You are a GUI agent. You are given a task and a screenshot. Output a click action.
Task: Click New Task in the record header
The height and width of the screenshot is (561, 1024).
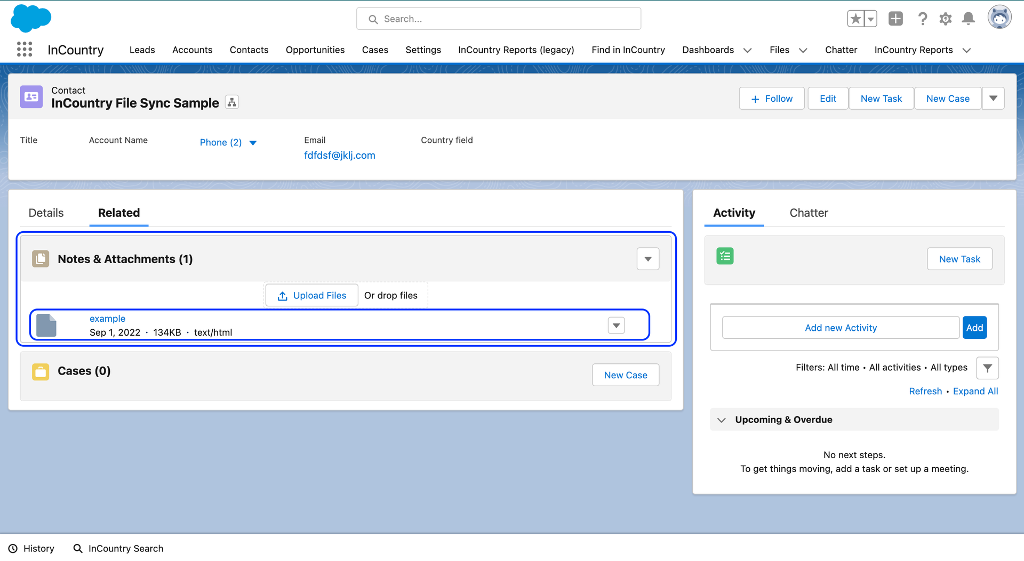[881, 99]
